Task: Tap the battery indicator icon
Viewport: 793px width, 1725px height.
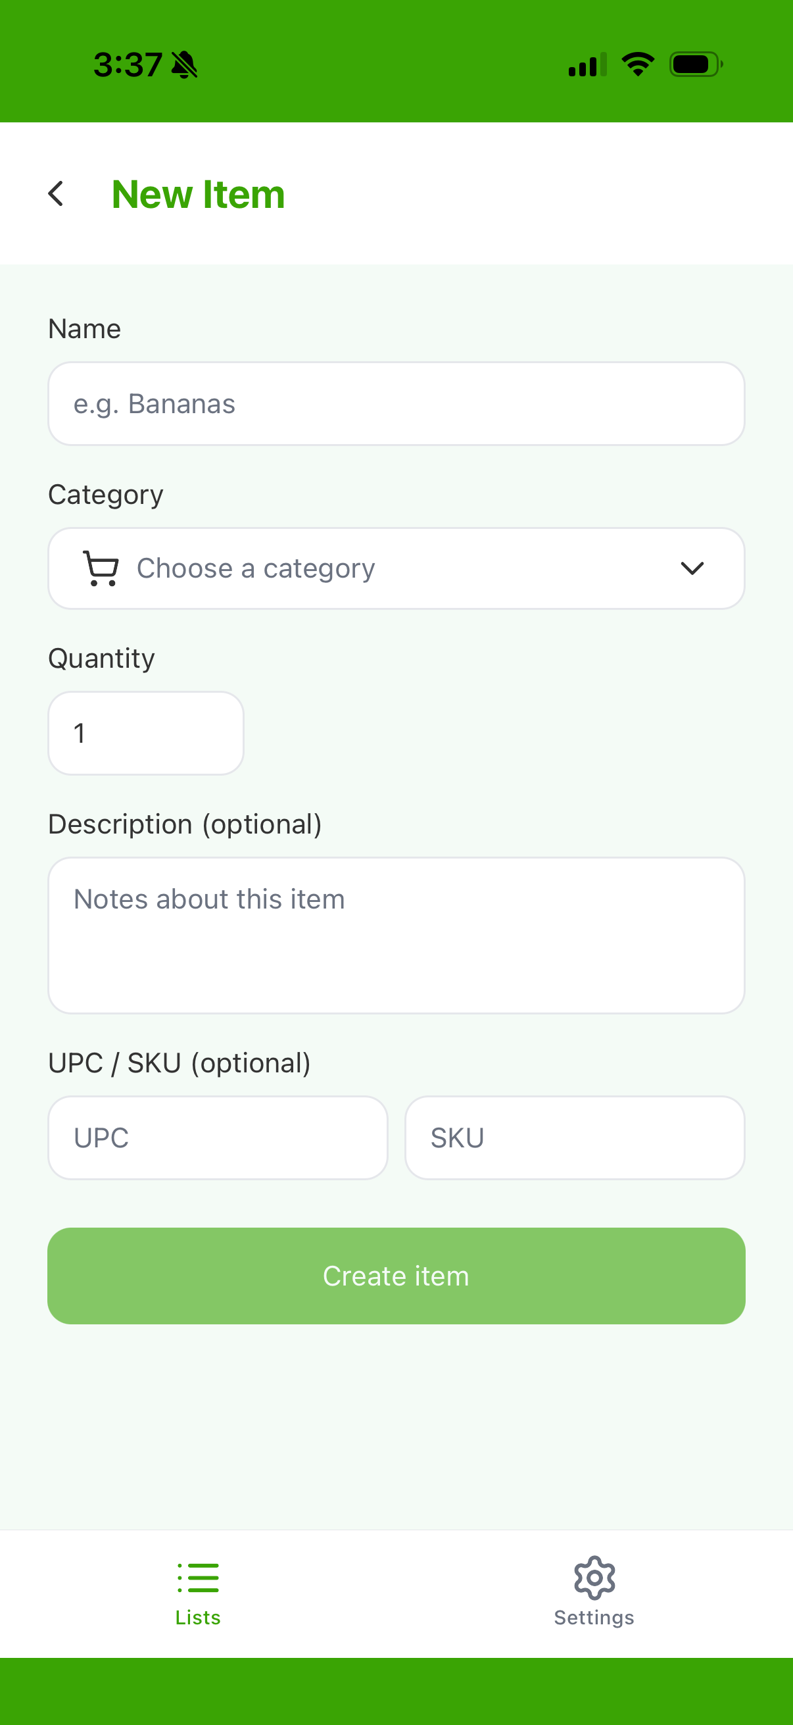Action: (x=695, y=64)
